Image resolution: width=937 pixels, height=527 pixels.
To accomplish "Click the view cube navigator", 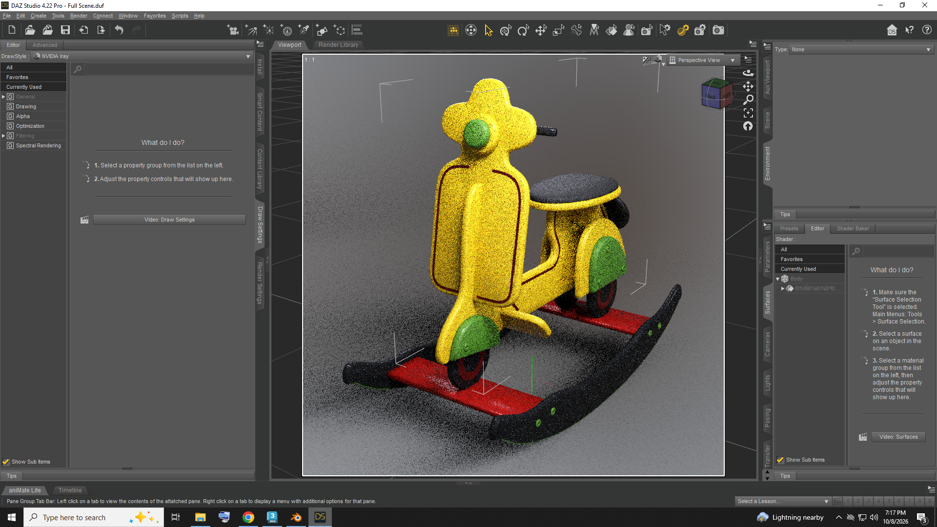I will pyautogui.click(x=716, y=94).
